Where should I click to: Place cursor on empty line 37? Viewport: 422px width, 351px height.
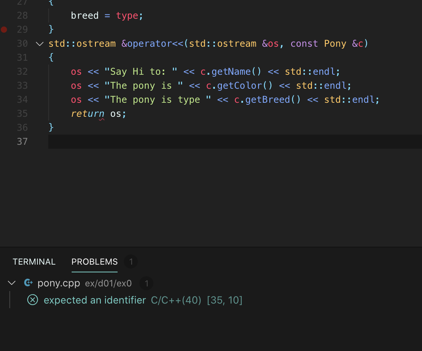(x=235, y=142)
